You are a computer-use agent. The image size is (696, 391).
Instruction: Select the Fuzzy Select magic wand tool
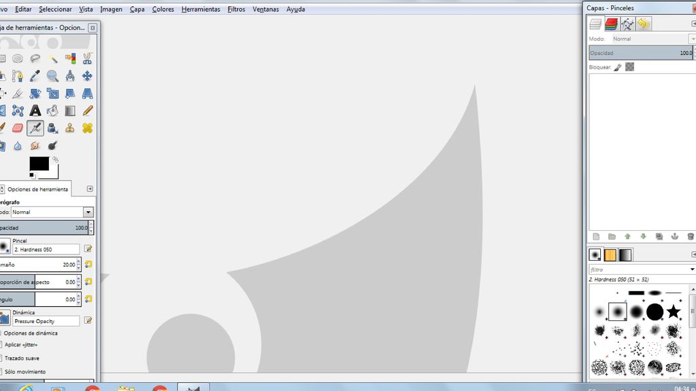[53, 58]
